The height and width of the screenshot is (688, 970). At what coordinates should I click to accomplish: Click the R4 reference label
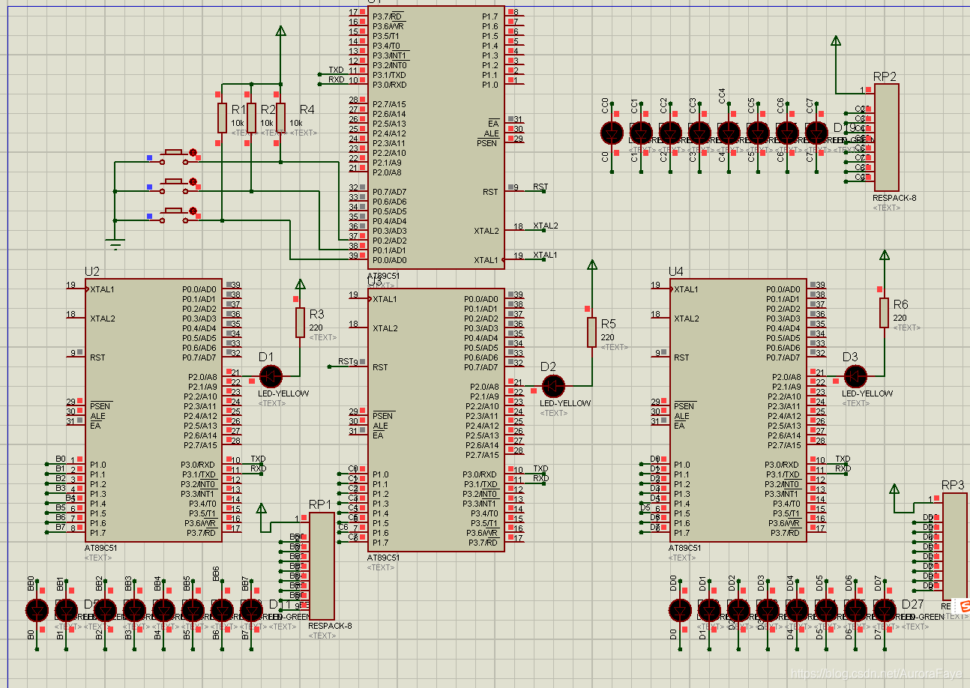[307, 109]
